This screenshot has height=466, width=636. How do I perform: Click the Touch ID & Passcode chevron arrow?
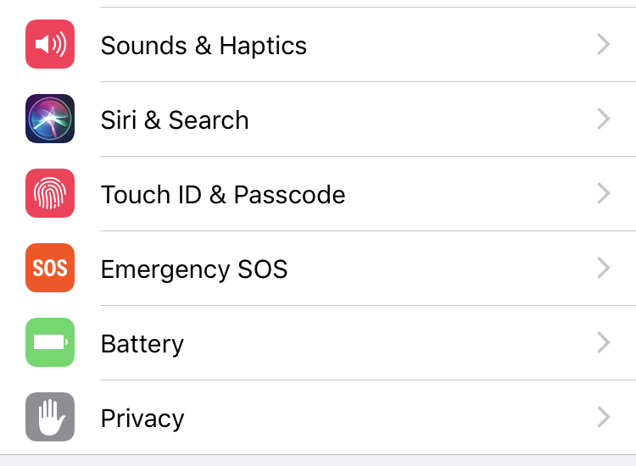[x=604, y=193]
